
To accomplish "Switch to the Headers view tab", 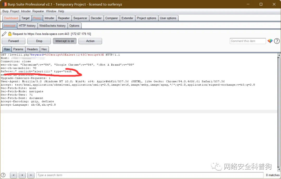I will click(x=33, y=49).
